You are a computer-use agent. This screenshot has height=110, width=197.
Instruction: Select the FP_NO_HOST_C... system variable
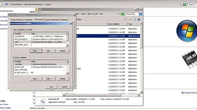tap(40, 73)
